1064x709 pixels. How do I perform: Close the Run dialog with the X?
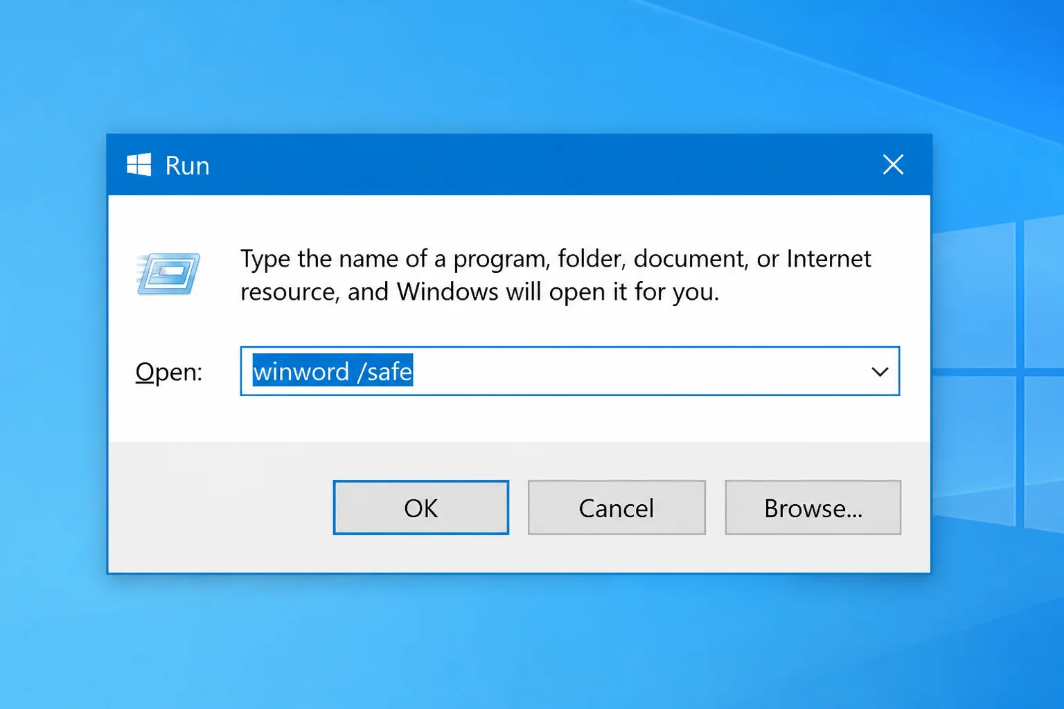point(893,165)
